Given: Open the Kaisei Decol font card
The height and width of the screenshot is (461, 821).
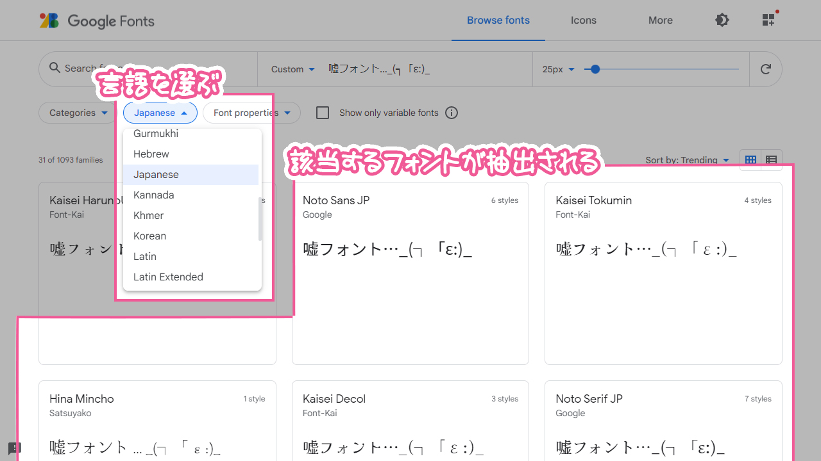Looking at the screenshot, I should pos(410,421).
